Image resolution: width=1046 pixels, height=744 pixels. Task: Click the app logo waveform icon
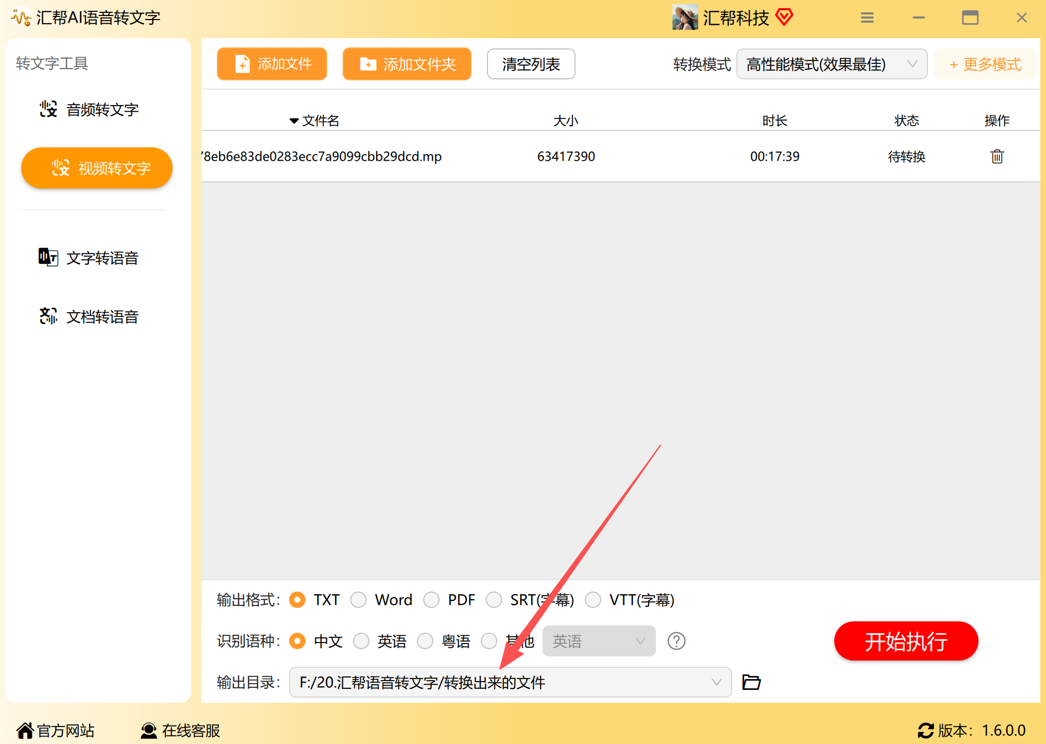point(21,18)
